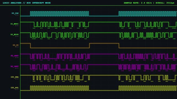Select the I2C_SDA channel label

(14, 77)
